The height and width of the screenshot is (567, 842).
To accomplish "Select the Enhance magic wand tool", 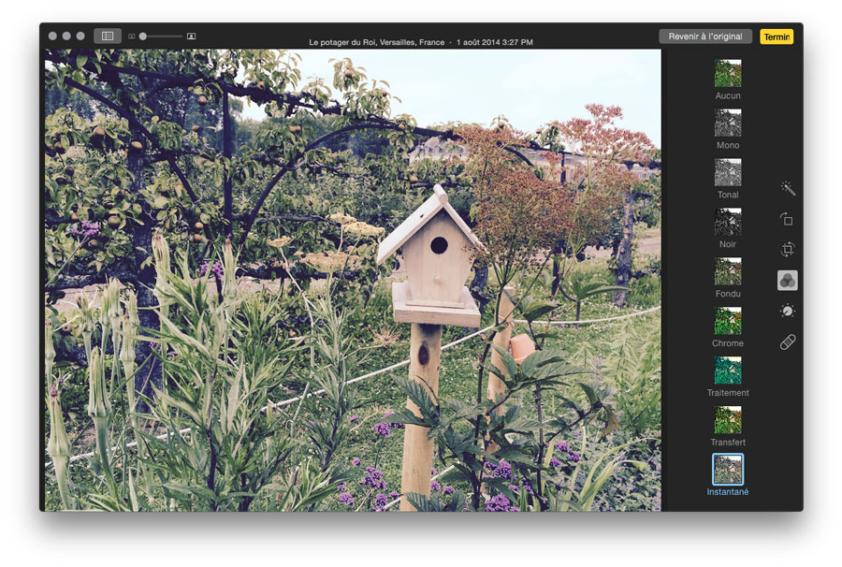I will pyautogui.click(x=788, y=188).
